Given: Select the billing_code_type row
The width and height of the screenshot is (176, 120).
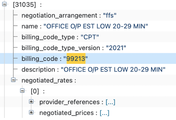Looking at the screenshot, I should 88,37.
